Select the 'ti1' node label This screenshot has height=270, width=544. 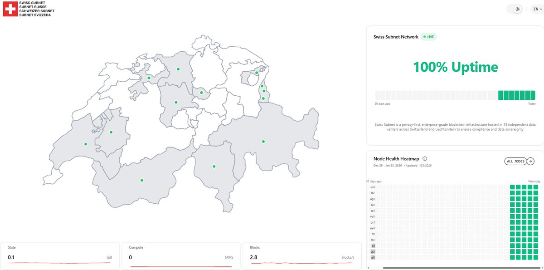coord(373,245)
